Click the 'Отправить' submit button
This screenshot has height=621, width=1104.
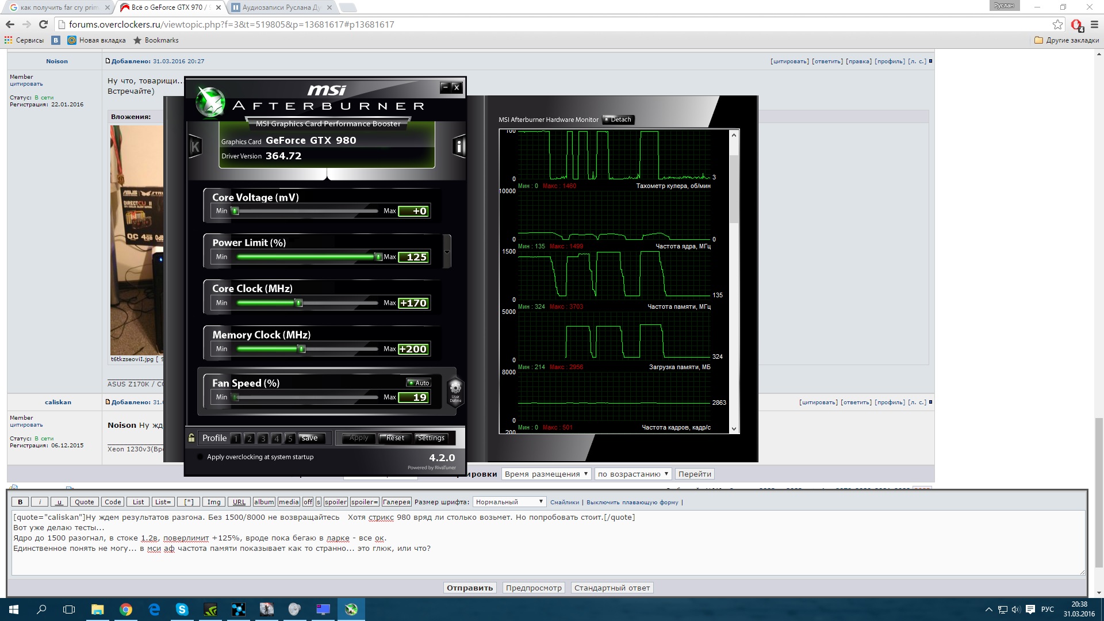point(469,588)
